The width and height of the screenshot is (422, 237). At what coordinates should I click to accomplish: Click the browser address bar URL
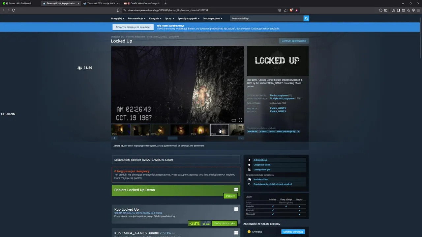coord(168,10)
